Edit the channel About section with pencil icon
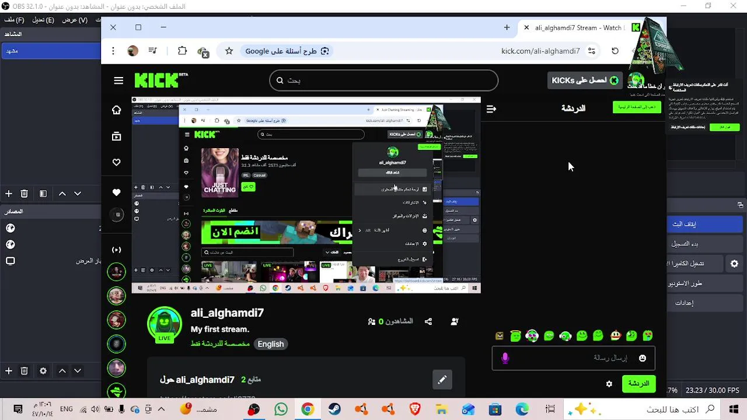The width and height of the screenshot is (747, 420). click(442, 380)
